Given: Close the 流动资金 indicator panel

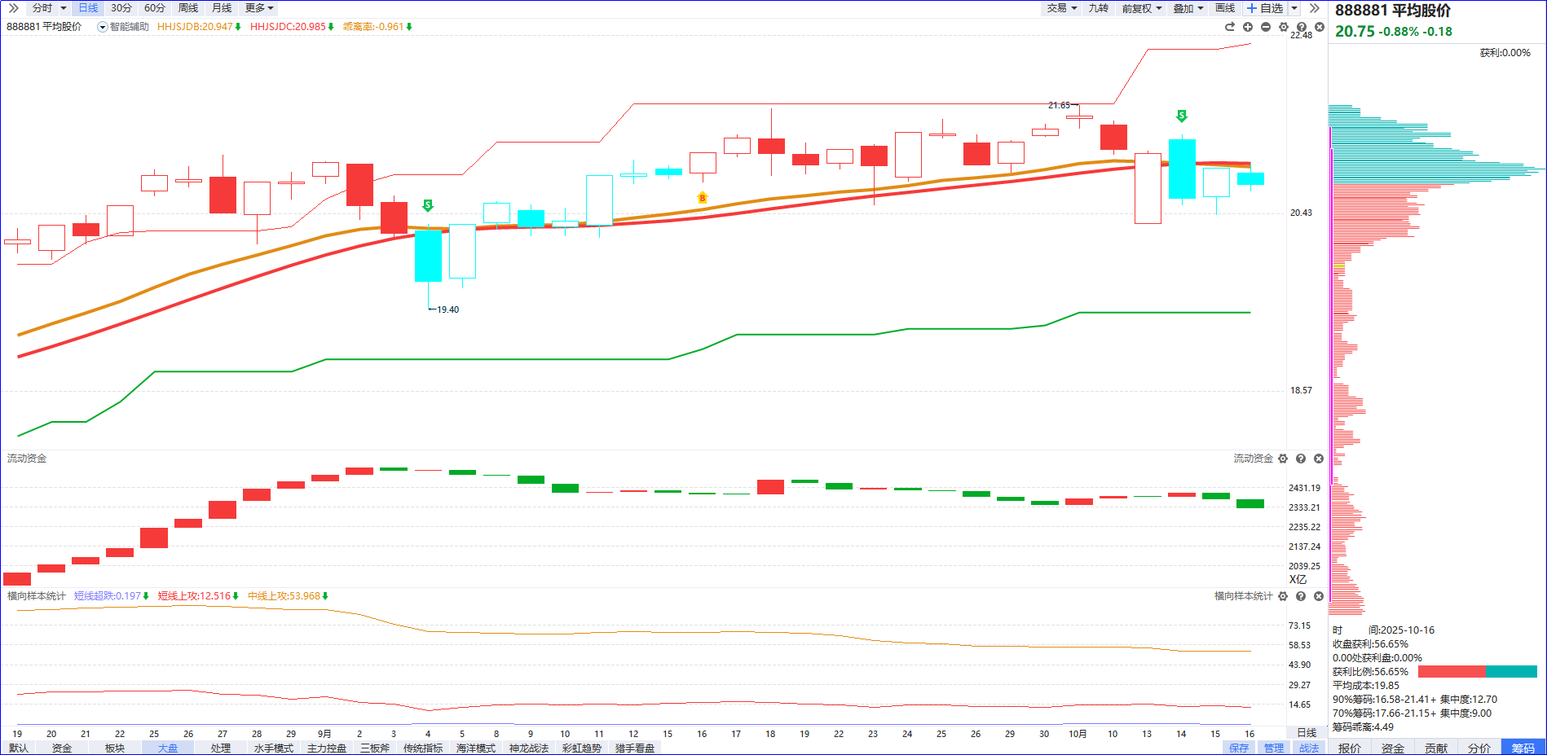Looking at the screenshot, I should click(1319, 459).
